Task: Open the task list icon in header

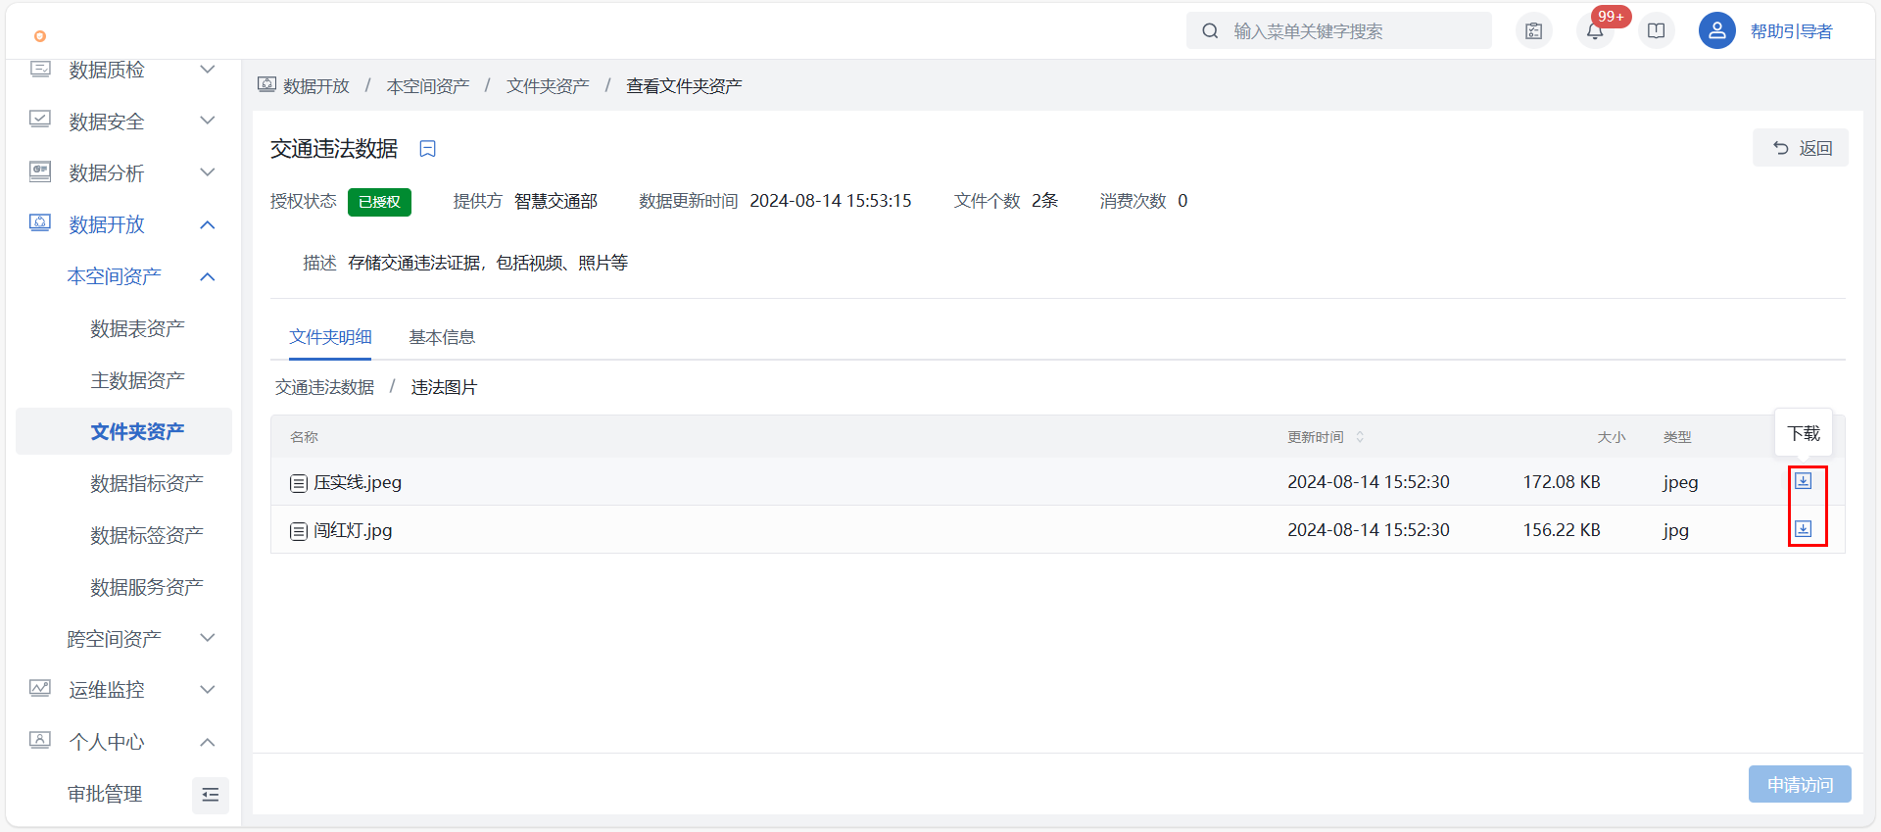Action: (1534, 31)
